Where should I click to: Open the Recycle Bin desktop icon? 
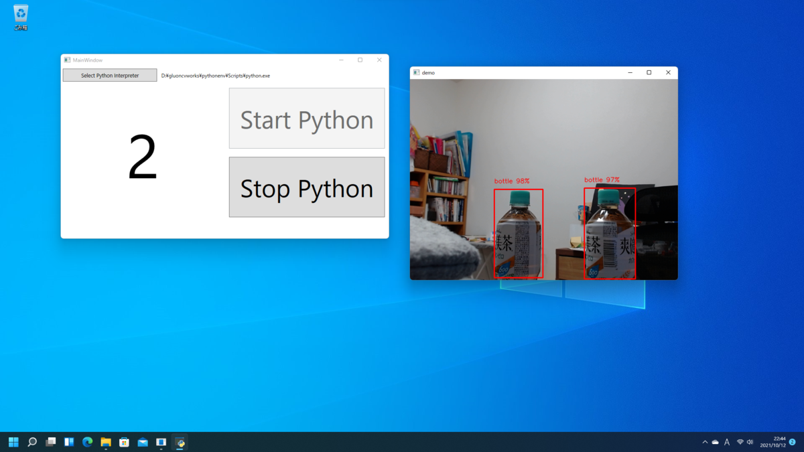point(21,18)
